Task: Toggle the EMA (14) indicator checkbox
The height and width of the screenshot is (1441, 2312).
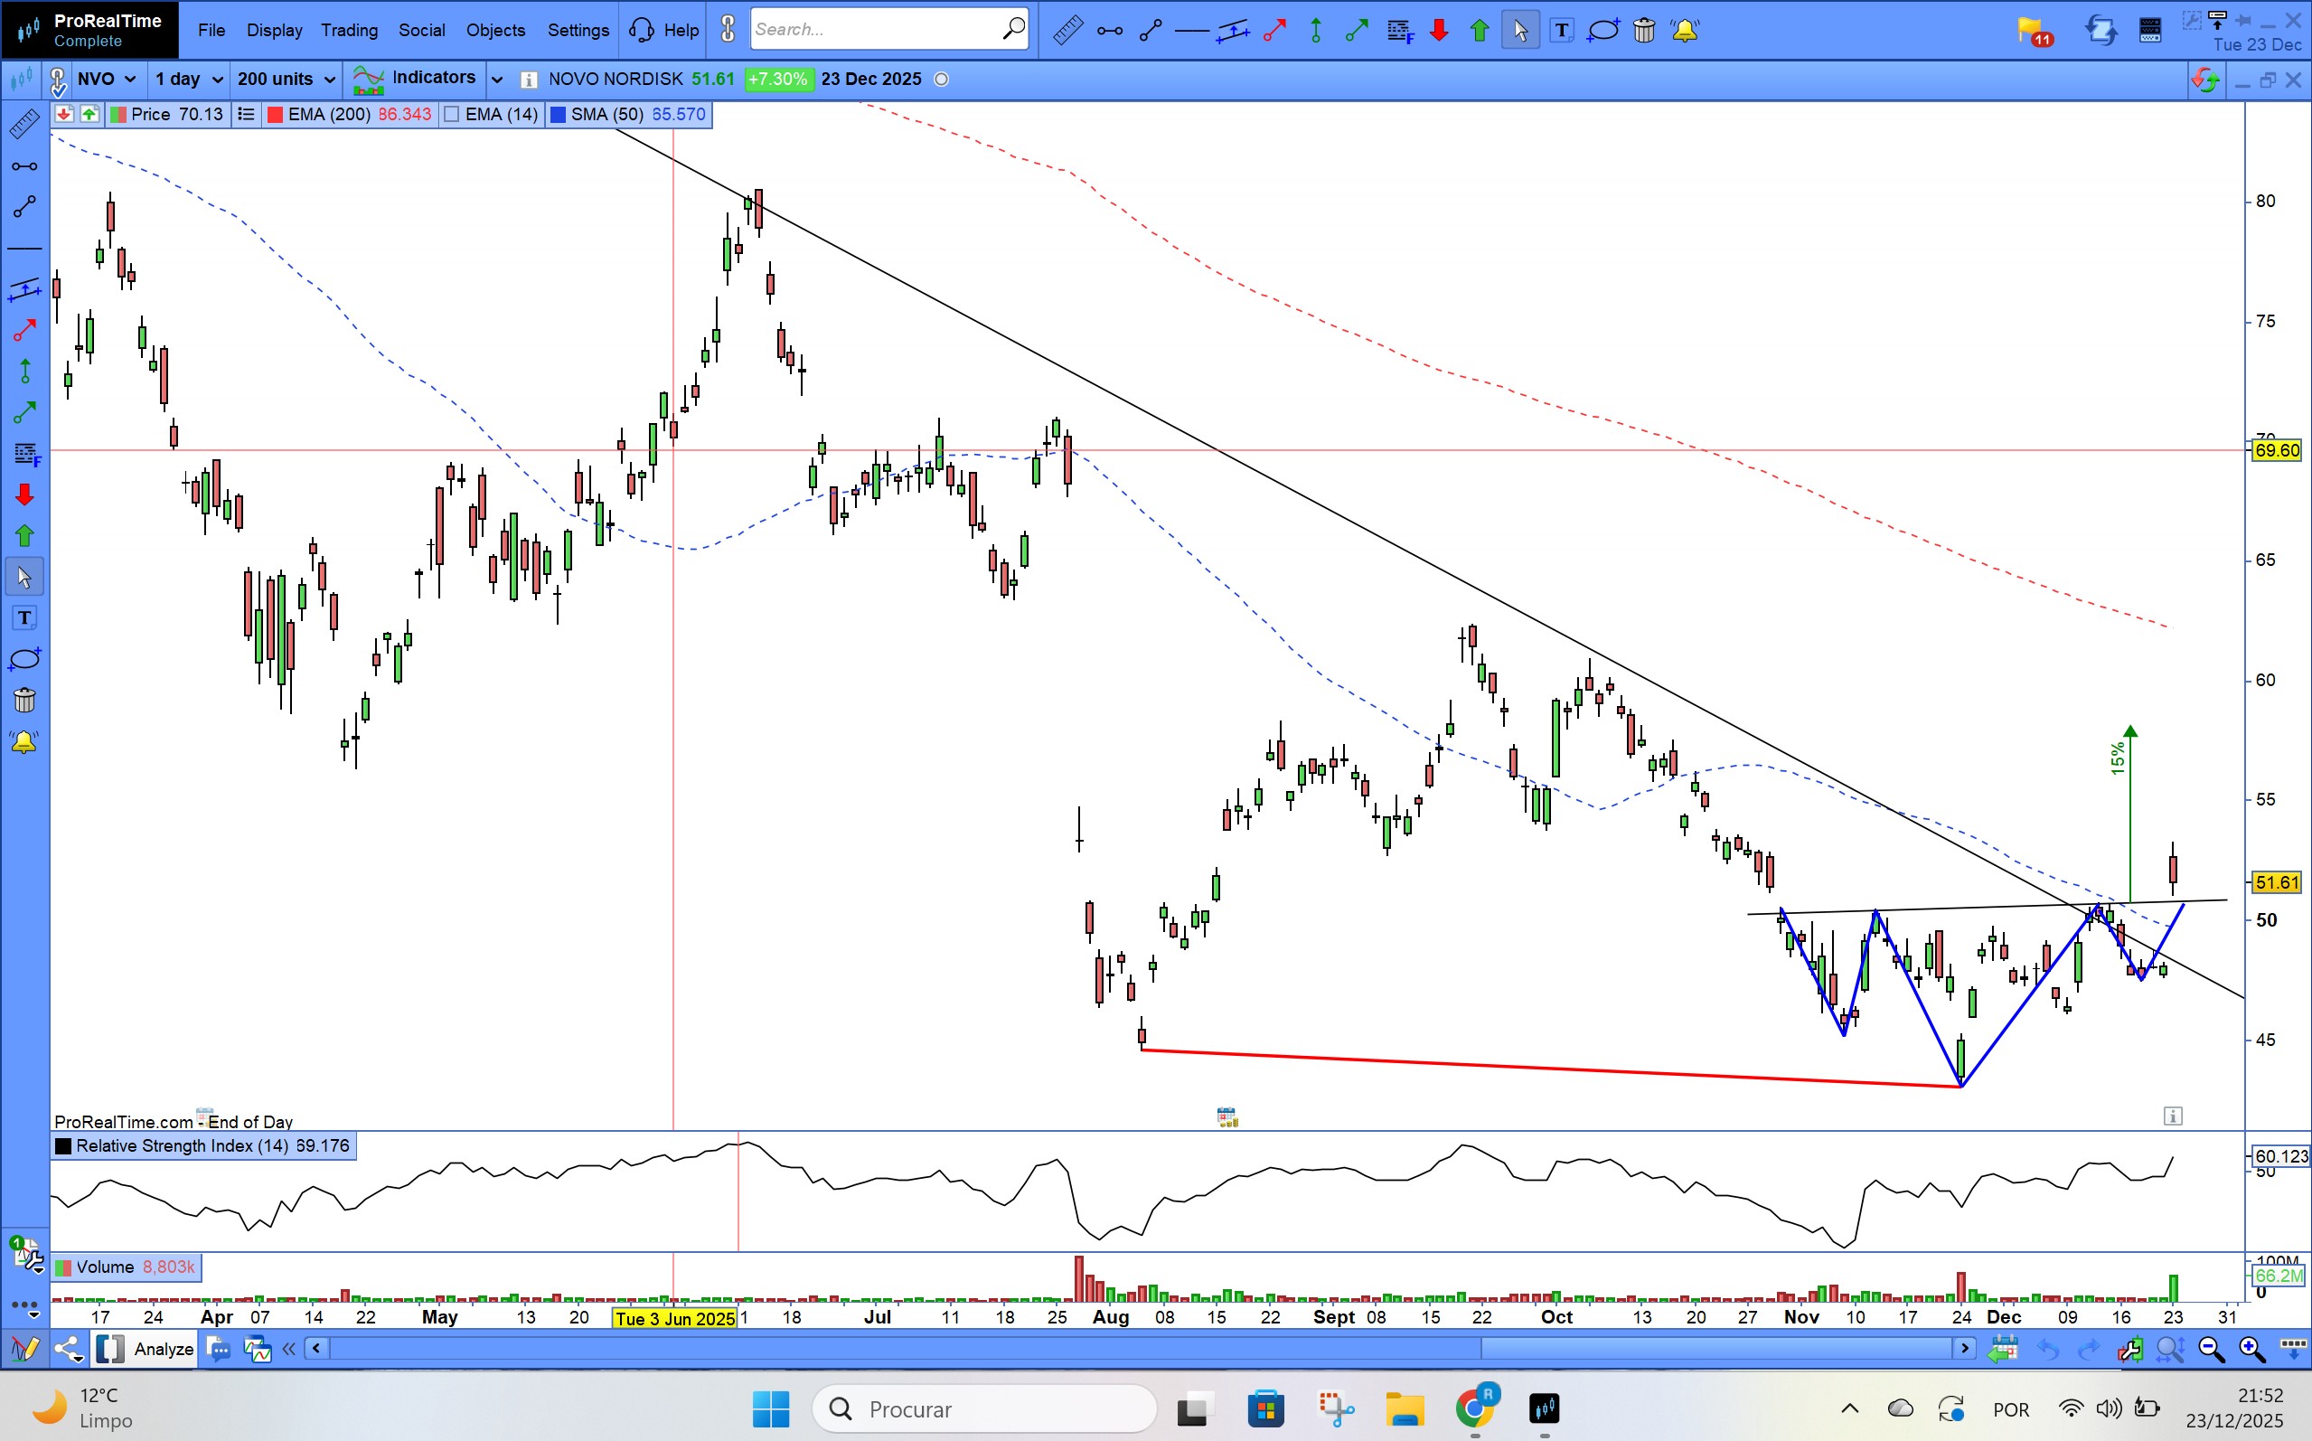Action: point(453,115)
